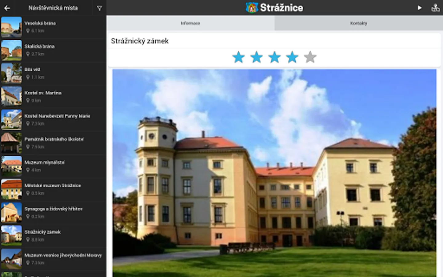Viewport: 443px width, 277px height.
Task: Click the 0.2 km distance under Synagoga
Action: click(38, 216)
